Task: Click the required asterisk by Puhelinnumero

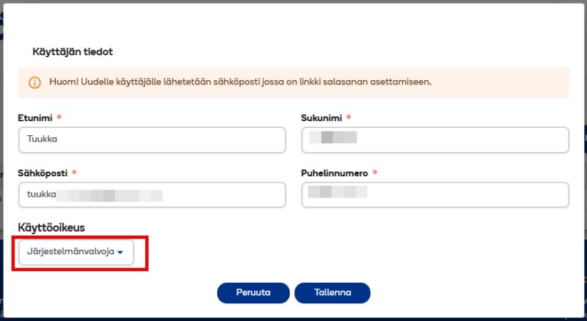Action: pyautogui.click(x=375, y=173)
